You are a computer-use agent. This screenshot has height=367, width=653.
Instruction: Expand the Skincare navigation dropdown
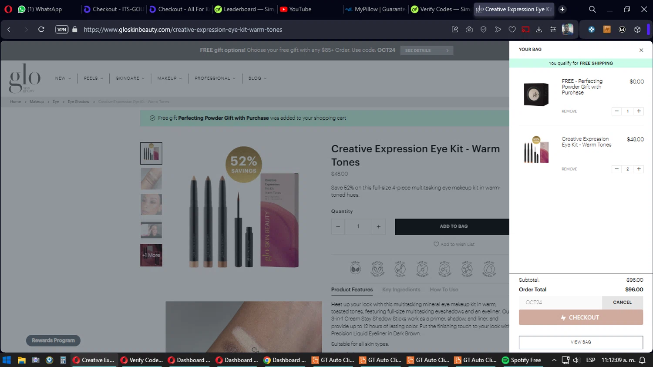(x=130, y=78)
